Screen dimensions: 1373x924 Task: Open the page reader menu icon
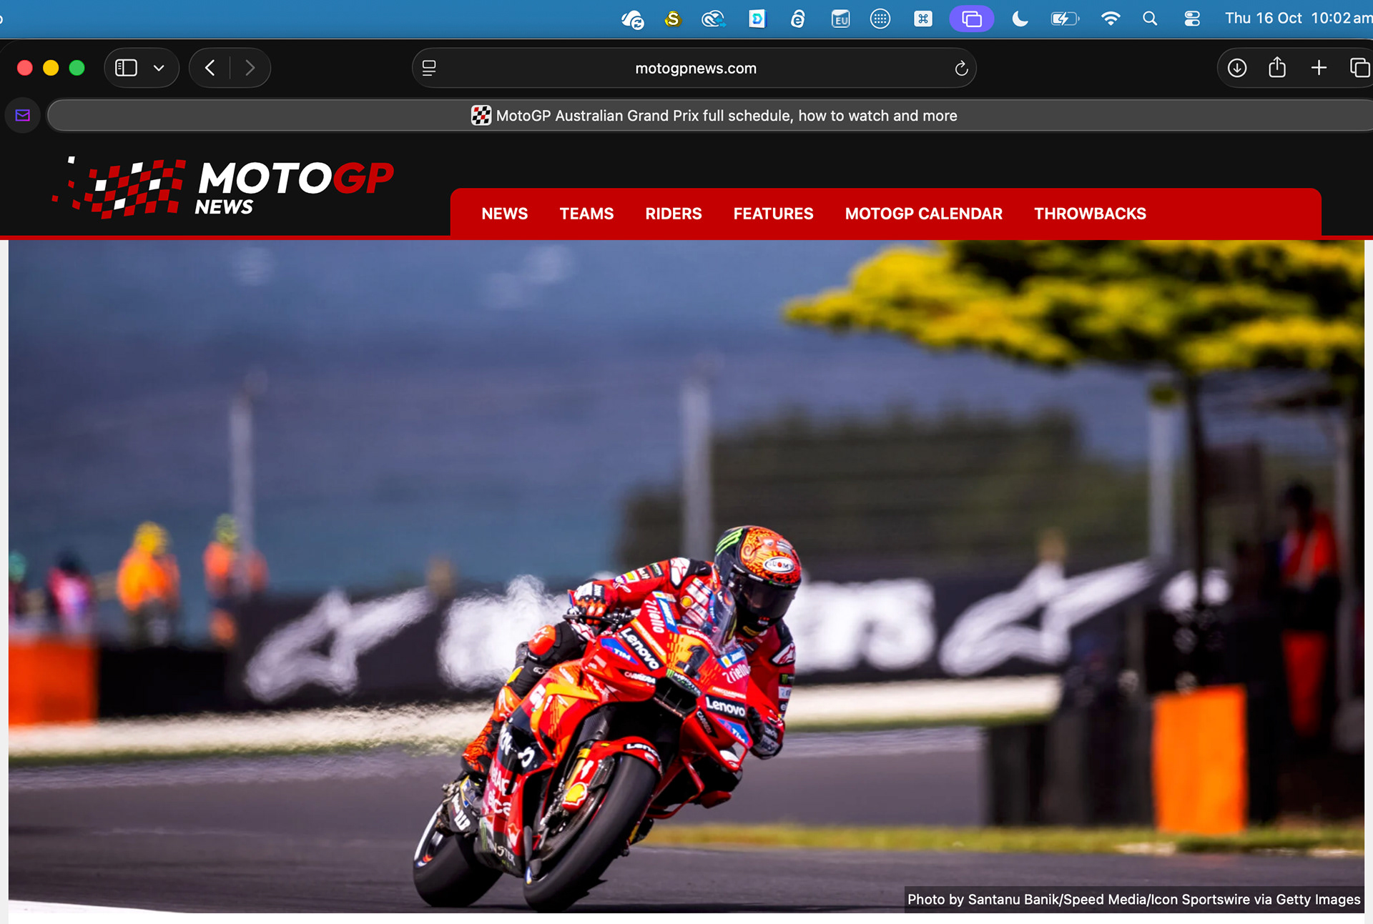[x=429, y=68]
